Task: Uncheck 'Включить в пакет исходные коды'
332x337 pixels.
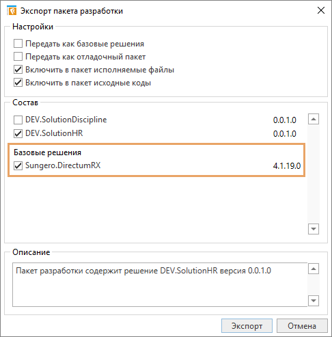Action: (x=18, y=83)
